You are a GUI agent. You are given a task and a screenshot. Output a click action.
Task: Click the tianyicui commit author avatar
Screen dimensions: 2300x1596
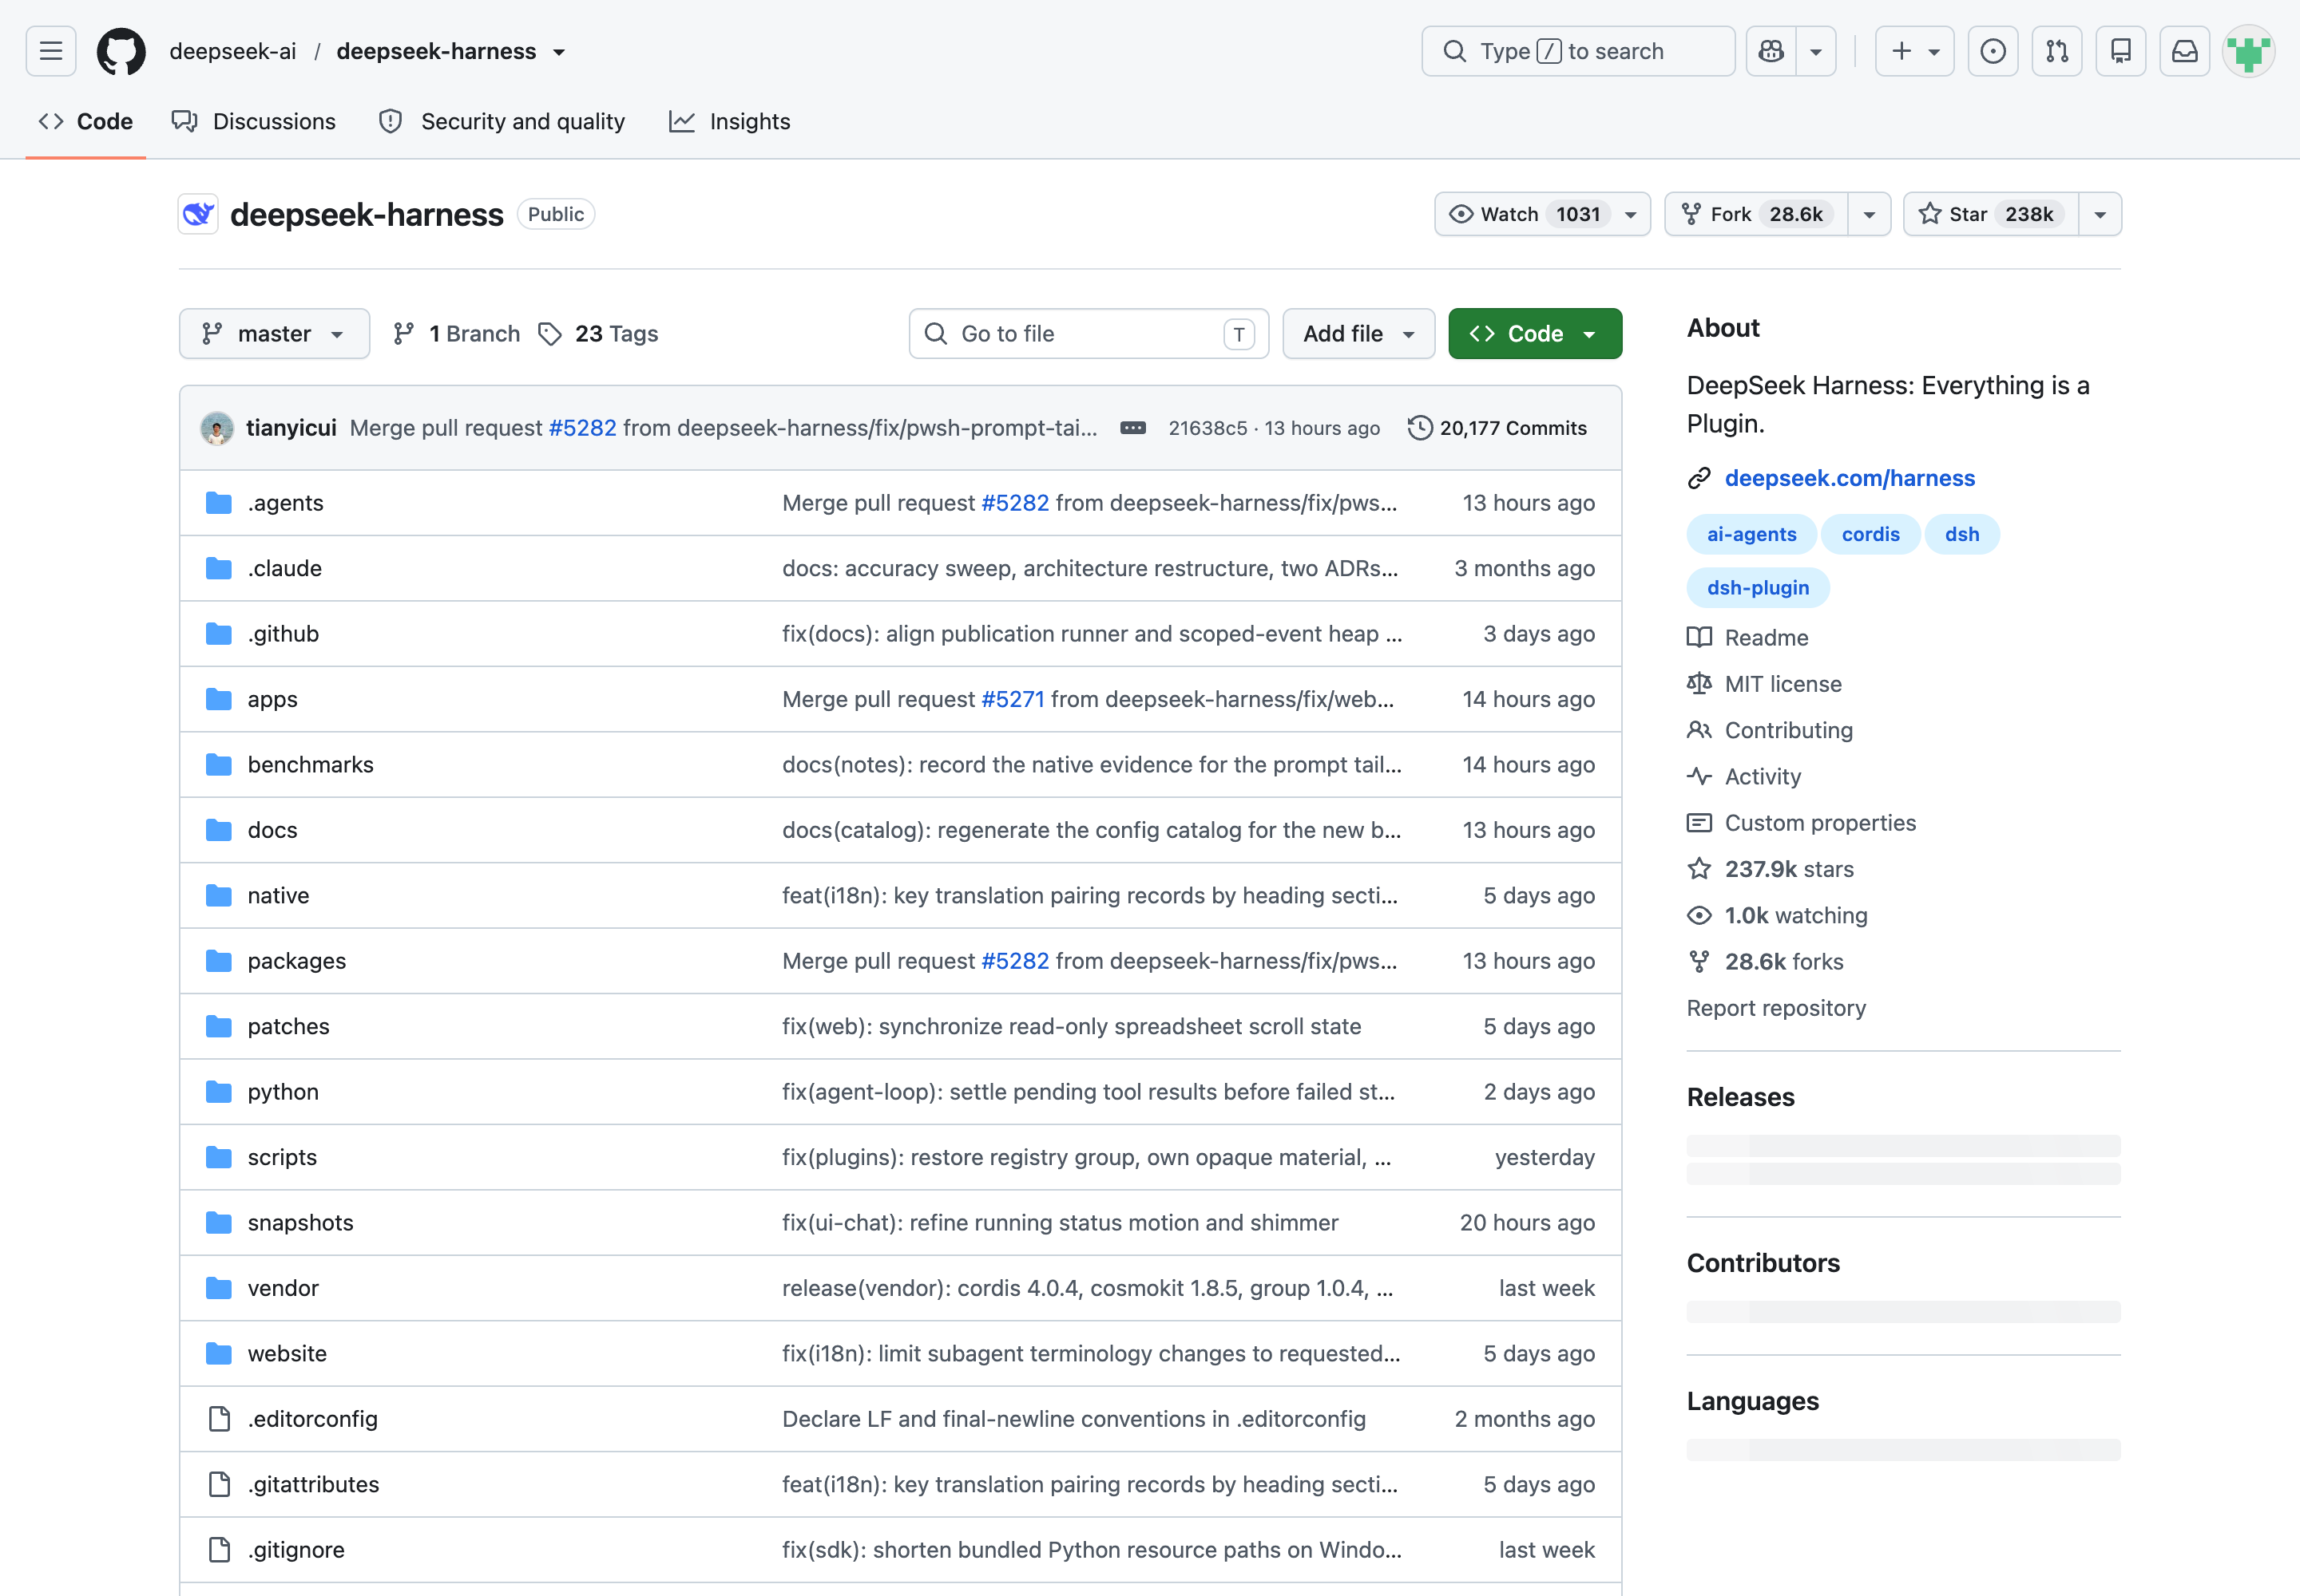click(217, 428)
